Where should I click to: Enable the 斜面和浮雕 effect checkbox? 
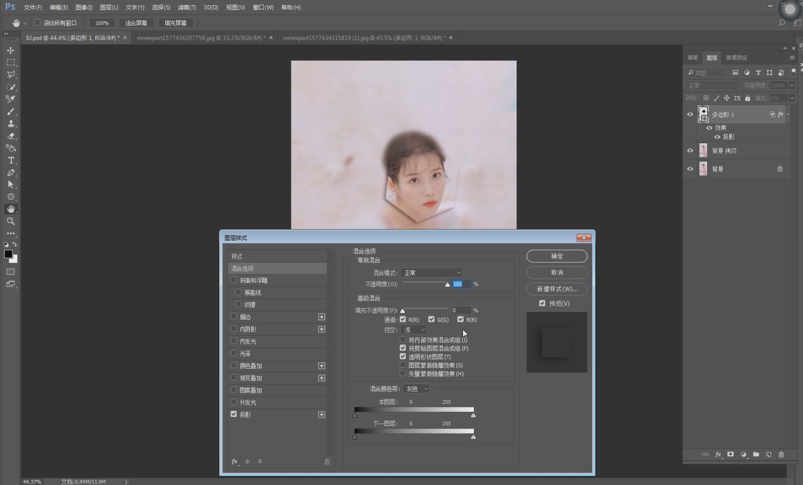coord(234,280)
